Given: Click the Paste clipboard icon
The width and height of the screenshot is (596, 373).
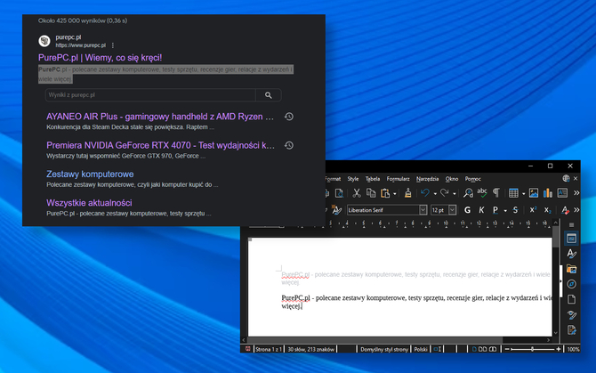Looking at the screenshot, I should click(385, 193).
